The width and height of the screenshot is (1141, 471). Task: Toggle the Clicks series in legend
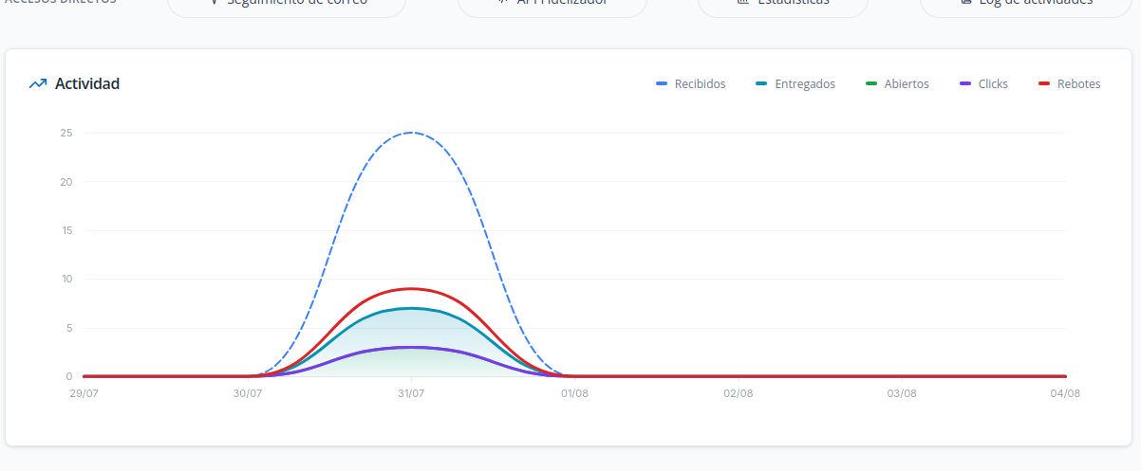tap(983, 84)
